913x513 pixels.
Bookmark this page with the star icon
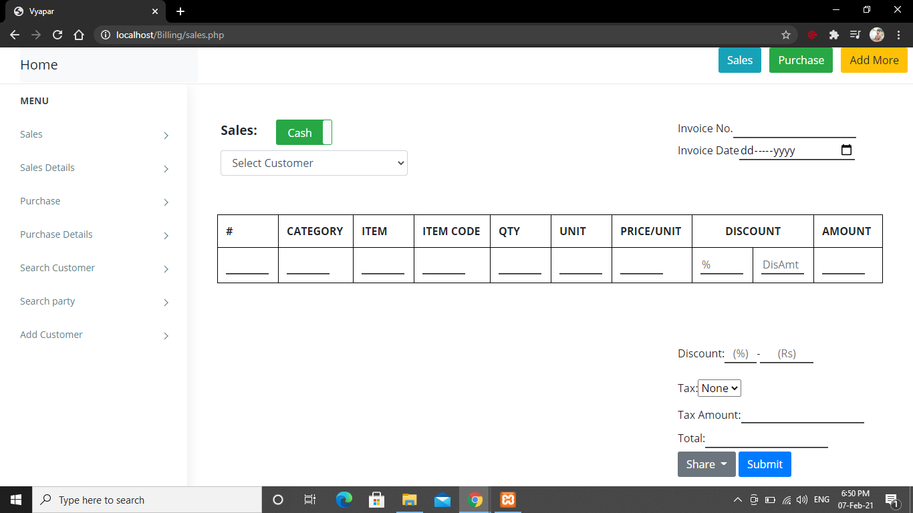coord(786,35)
